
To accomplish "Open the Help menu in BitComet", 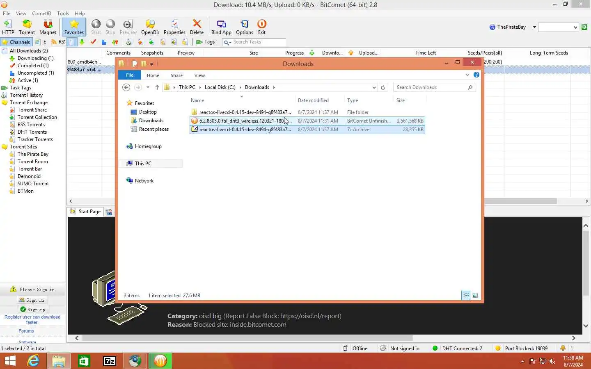I will click(x=80, y=13).
